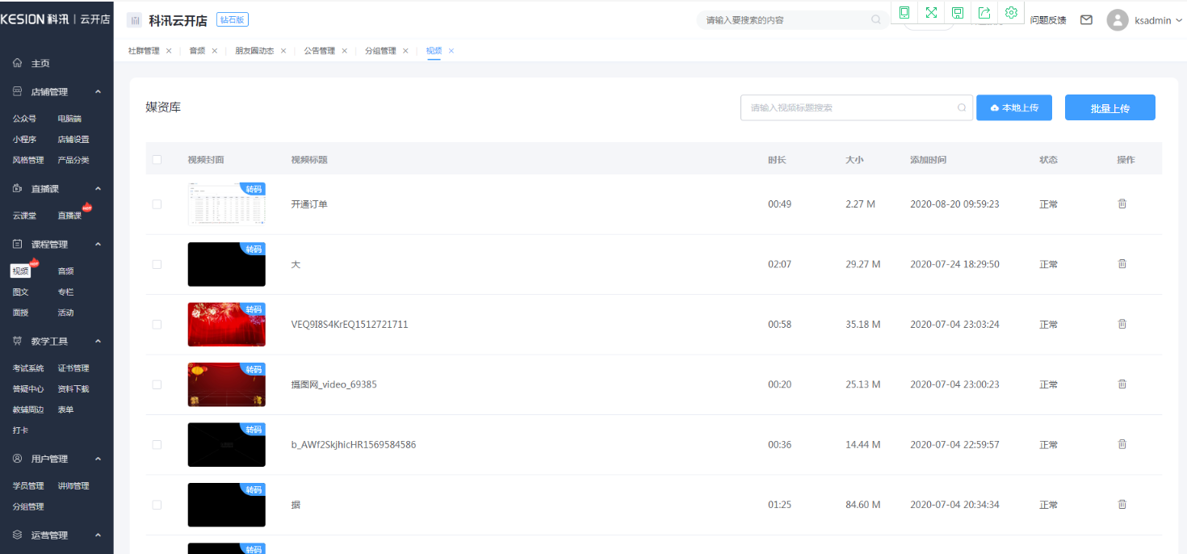Click the 本地上传 button
This screenshot has height=554, width=1187.
1013,107
